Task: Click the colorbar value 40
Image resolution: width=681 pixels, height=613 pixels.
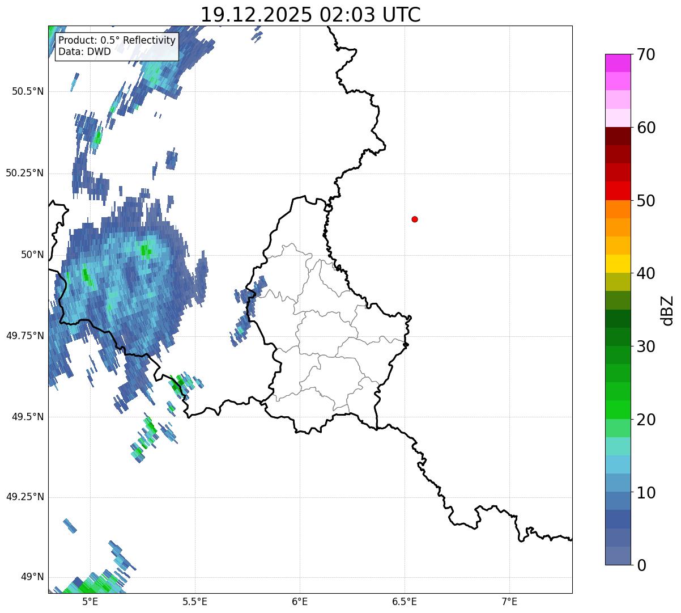Action: click(x=646, y=273)
